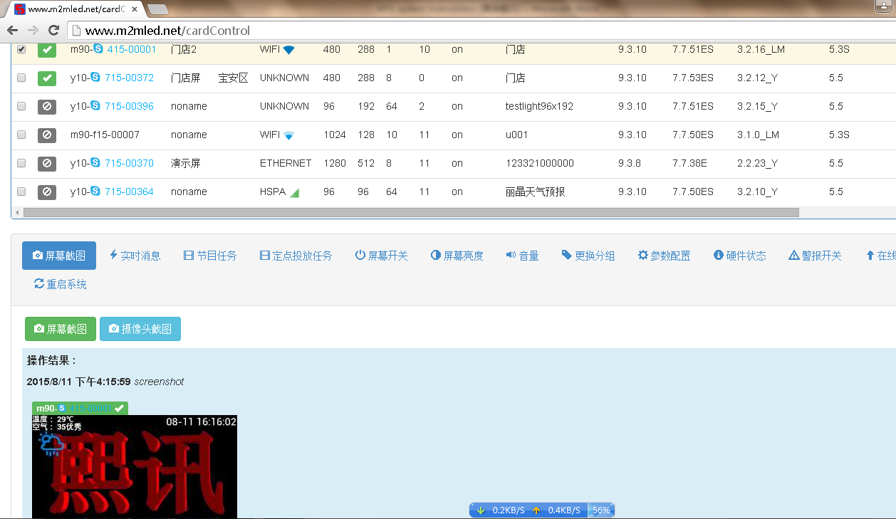Click the WIFI signal icon in the u001 row
The height and width of the screenshot is (519, 896).
point(288,135)
